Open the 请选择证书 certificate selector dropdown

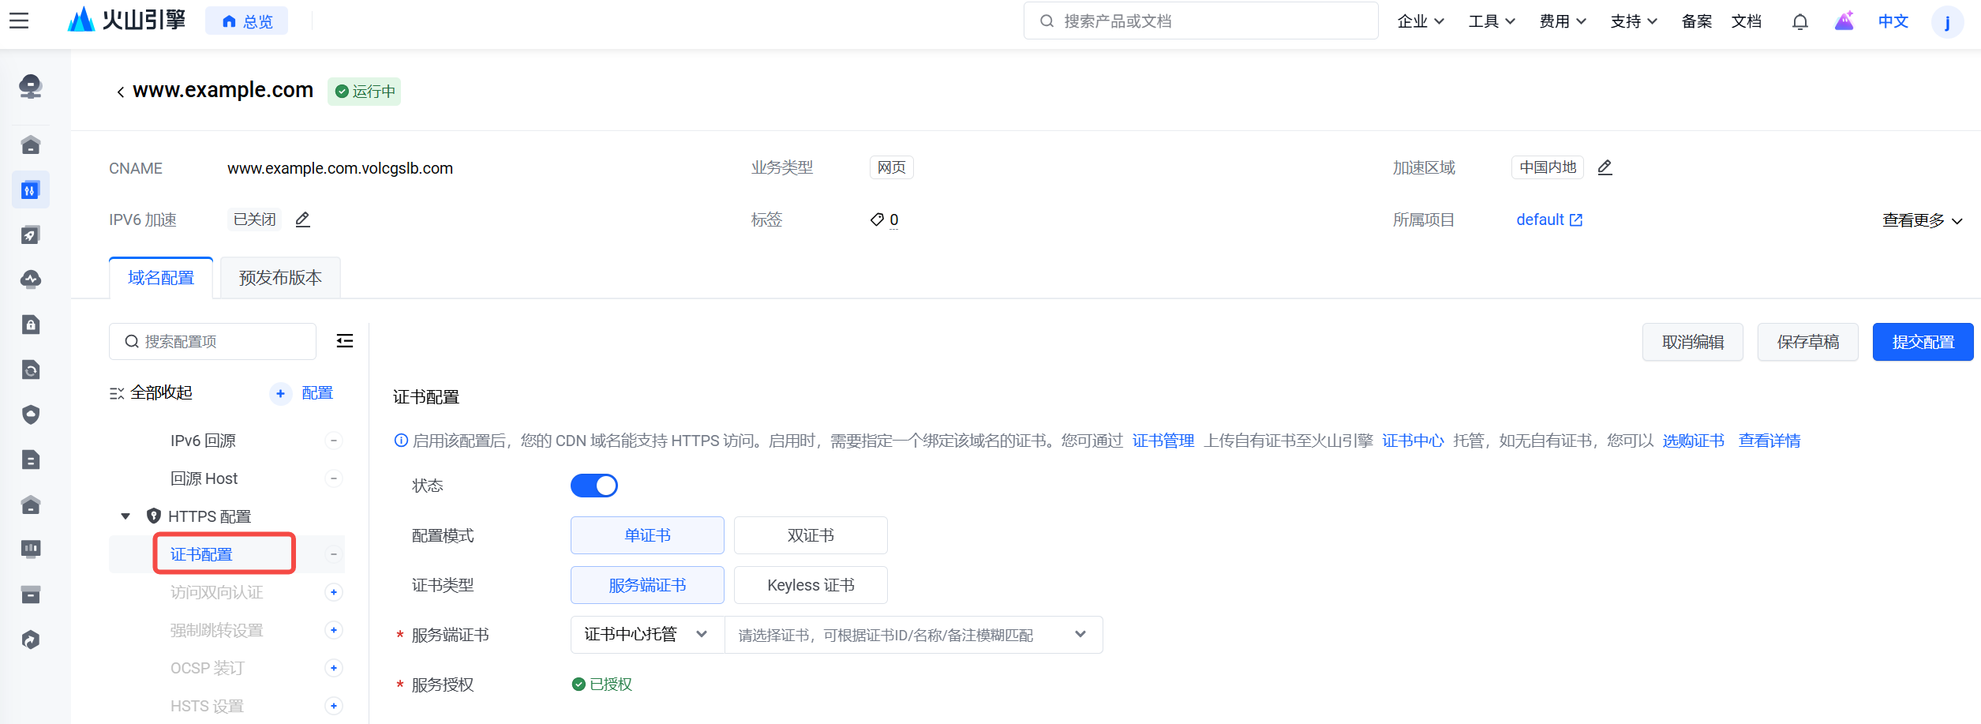(912, 635)
